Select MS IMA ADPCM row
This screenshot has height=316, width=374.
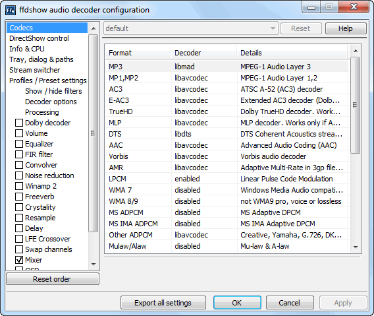coord(227,224)
